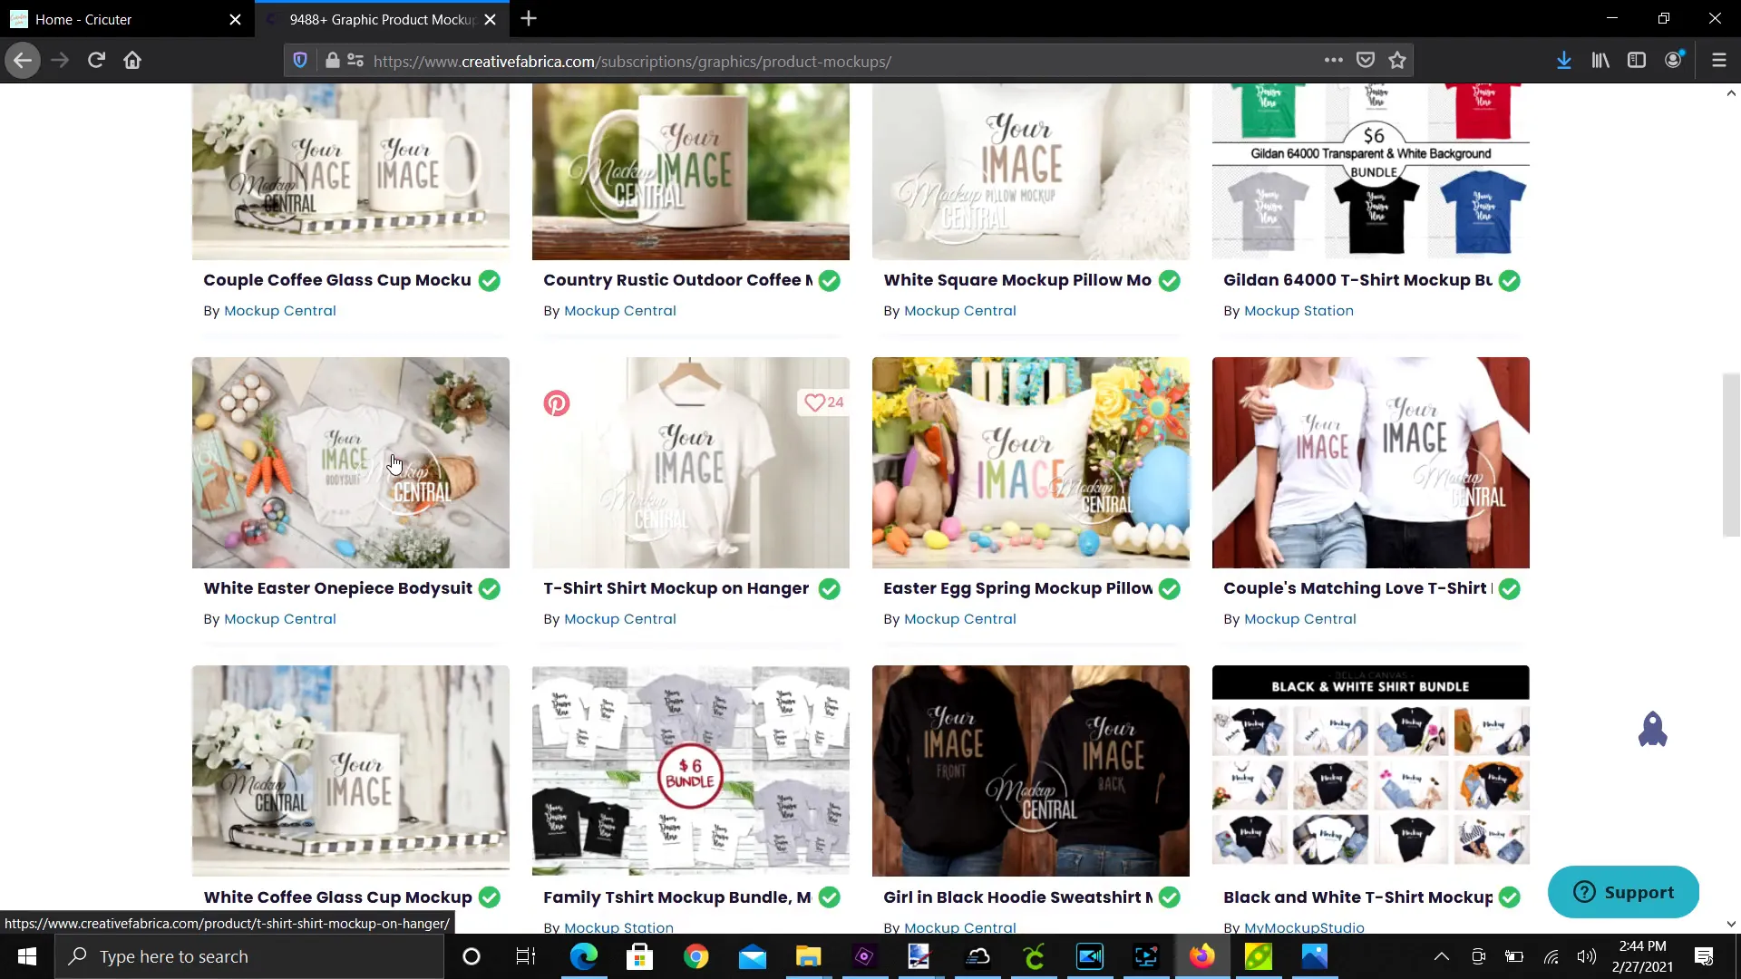Save this page to Pocket
1741x979 pixels.
pyautogui.click(x=1365, y=60)
